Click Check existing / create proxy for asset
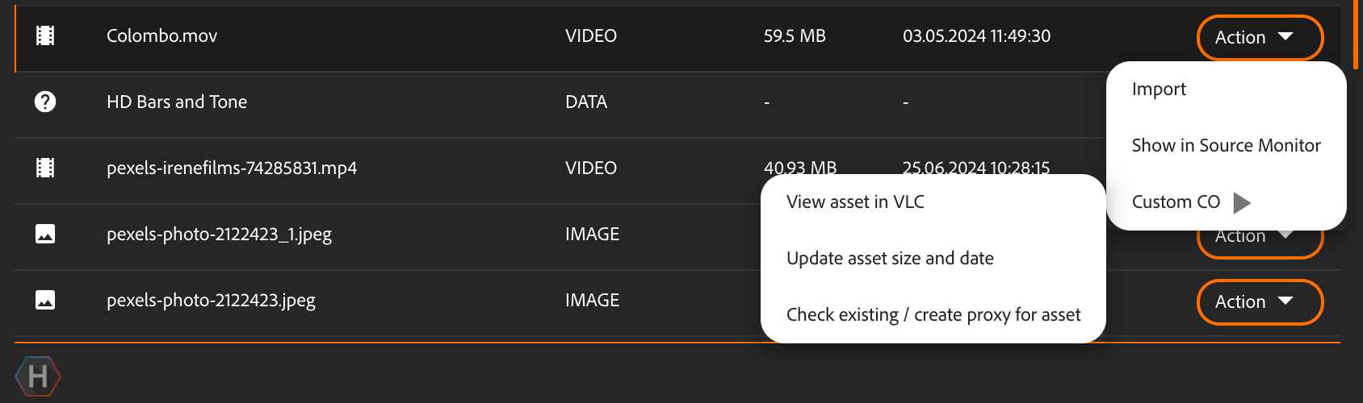The width and height of the screenshot is (1363, 403). click(933, 314)
